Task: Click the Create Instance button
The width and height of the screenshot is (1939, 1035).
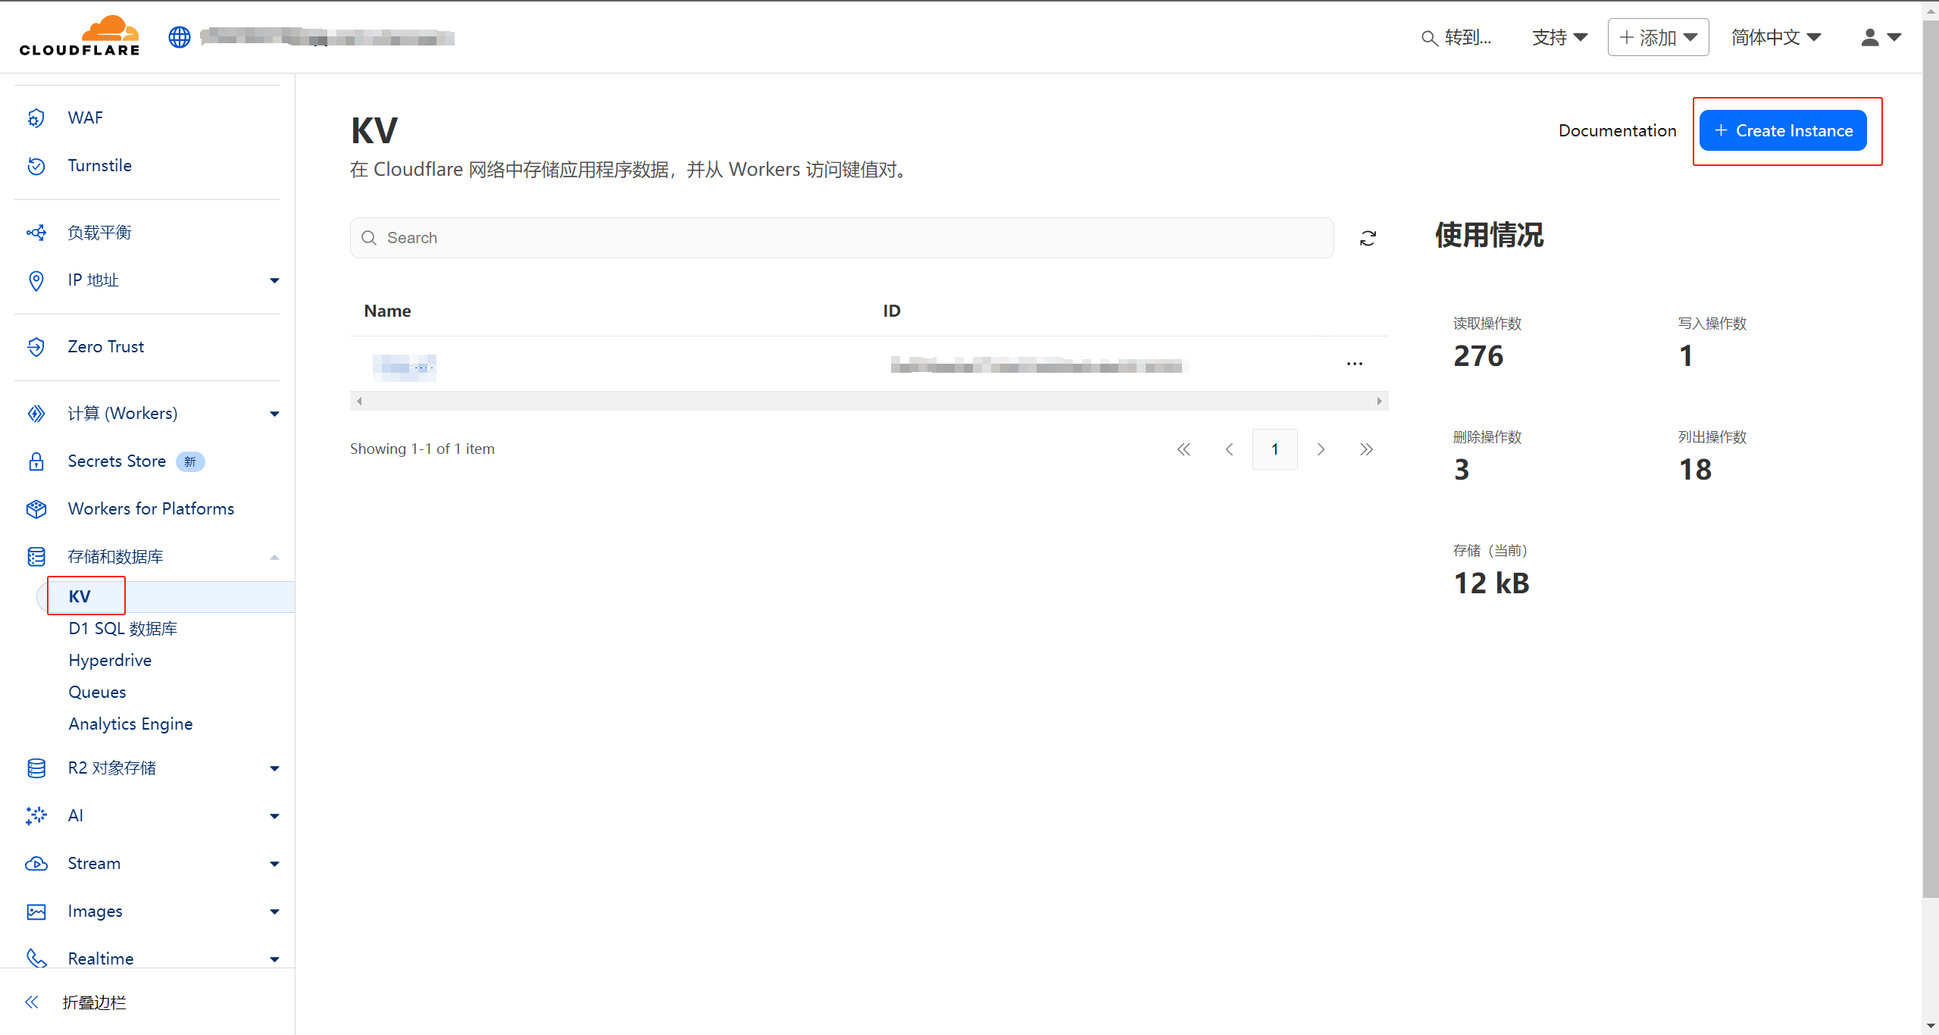Action: coord(1783,130)
